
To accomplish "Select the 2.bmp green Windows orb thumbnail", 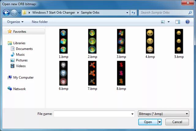I will [x=92, y=41].
